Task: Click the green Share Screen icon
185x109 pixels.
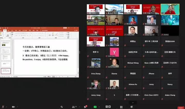Action: 95,107
